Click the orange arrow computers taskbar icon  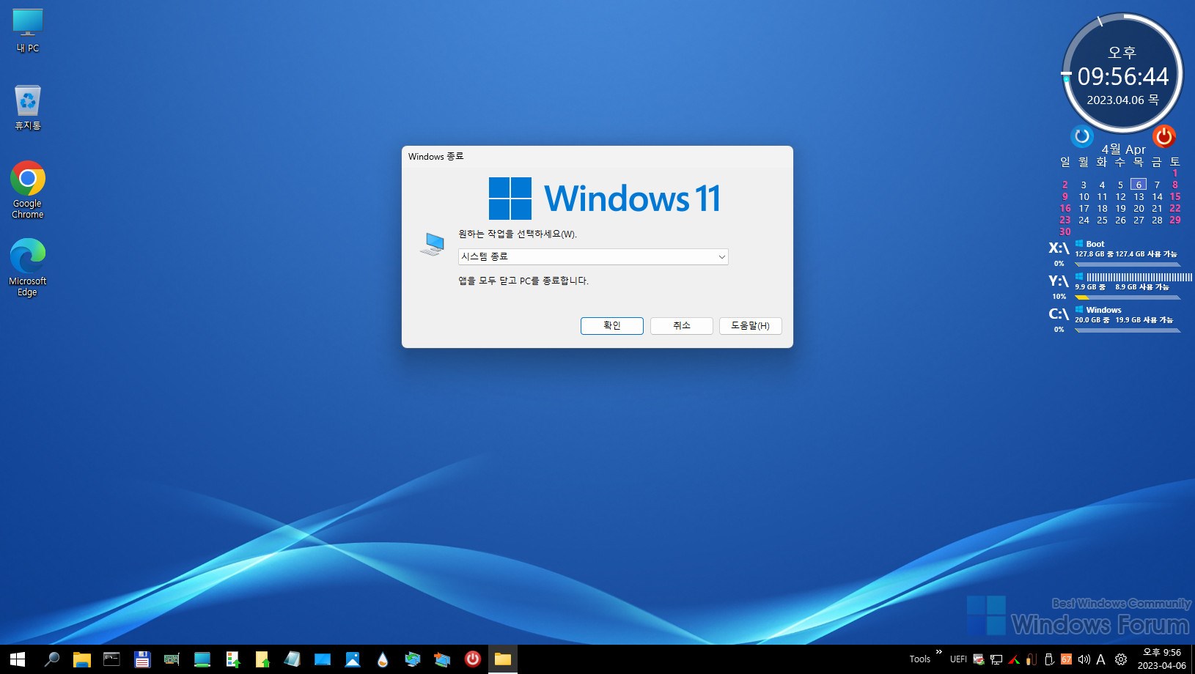[x=442, y=659]
